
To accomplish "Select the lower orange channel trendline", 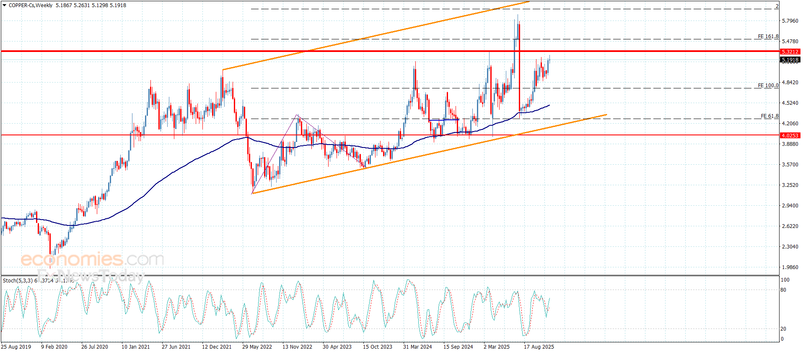I will point(429,154).
